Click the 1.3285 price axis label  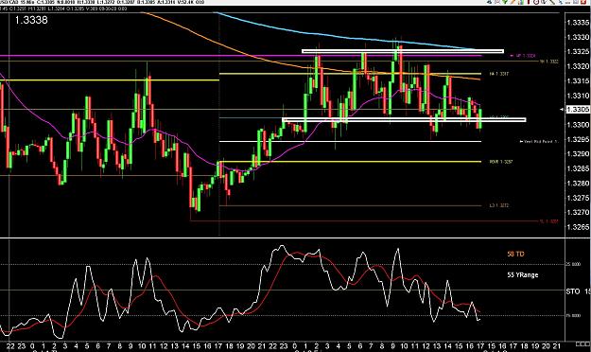pyautogui.click(x=578, y=168)
